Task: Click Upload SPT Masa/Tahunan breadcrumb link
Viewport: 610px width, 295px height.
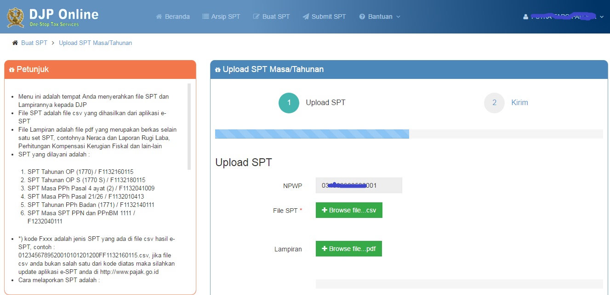Action: (x=95, y=43)
